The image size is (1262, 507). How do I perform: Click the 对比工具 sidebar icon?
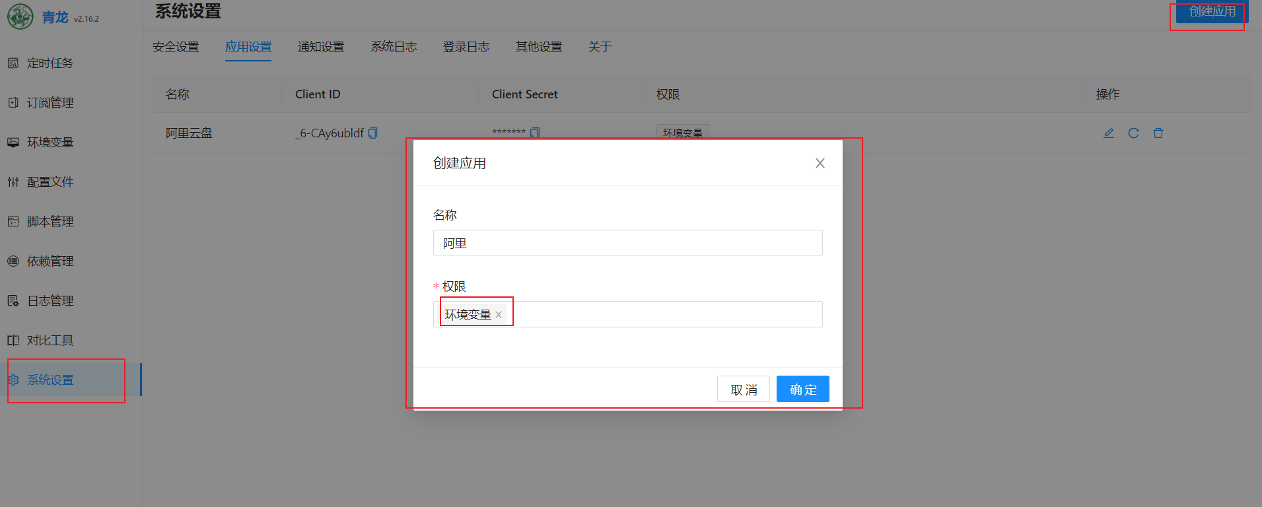(13, 341)
